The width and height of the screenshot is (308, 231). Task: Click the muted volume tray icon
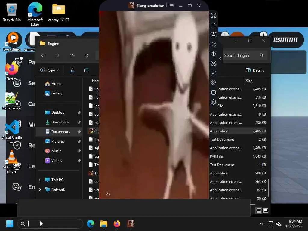(279, 224)
